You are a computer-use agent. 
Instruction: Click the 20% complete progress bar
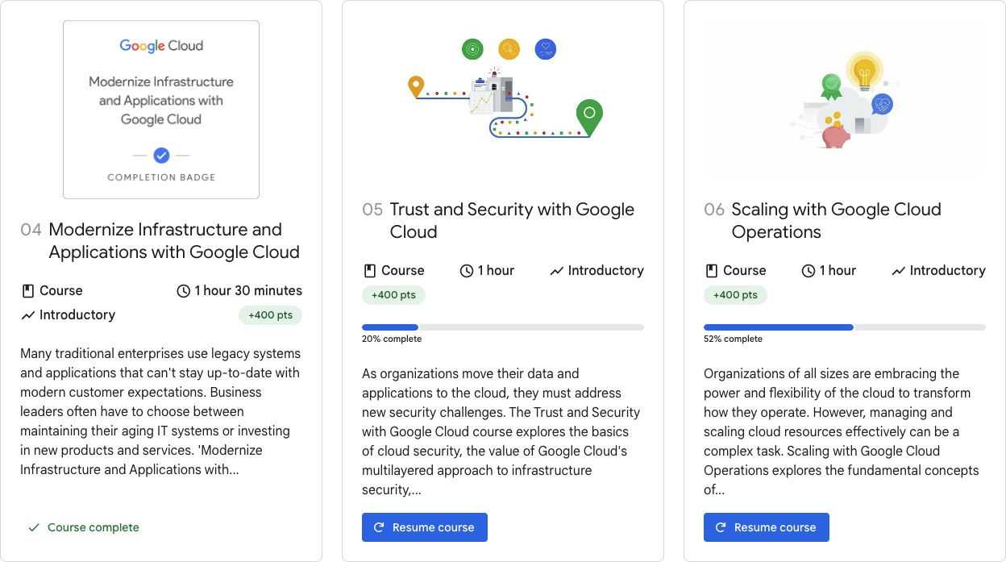[503, 327]
